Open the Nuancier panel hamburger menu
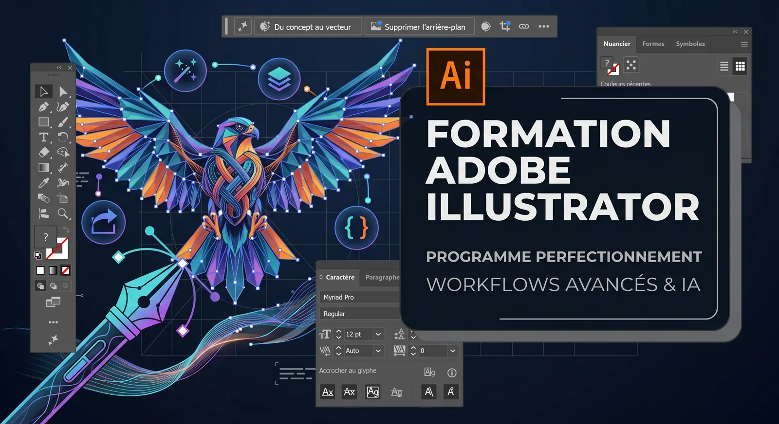The width and height of the screenshot is (779, 424). point(744,44)
